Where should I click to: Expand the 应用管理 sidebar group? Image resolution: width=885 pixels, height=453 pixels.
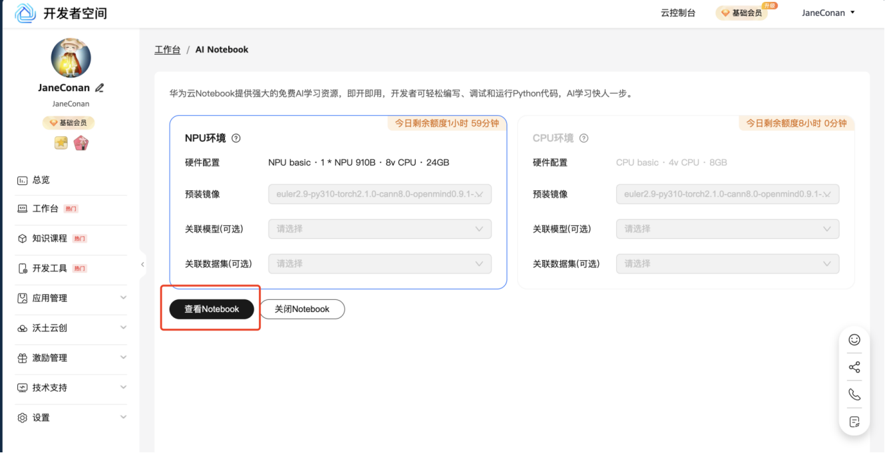123,298
